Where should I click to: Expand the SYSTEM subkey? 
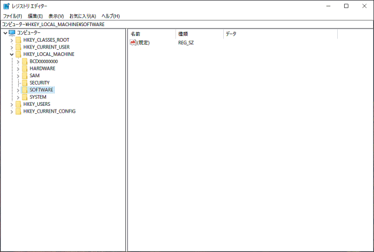pos(18,98)
